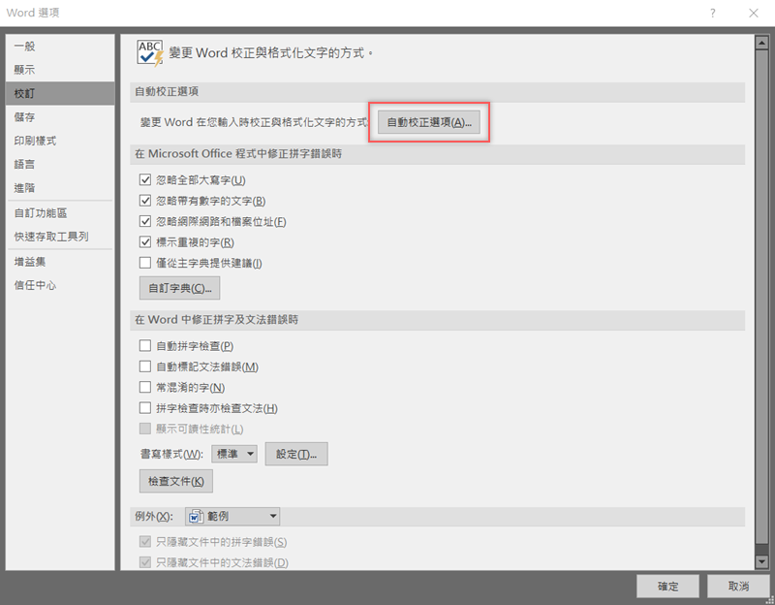Click the scrollbar down arrow
The image size is (775, 605).
pos(760,561)
